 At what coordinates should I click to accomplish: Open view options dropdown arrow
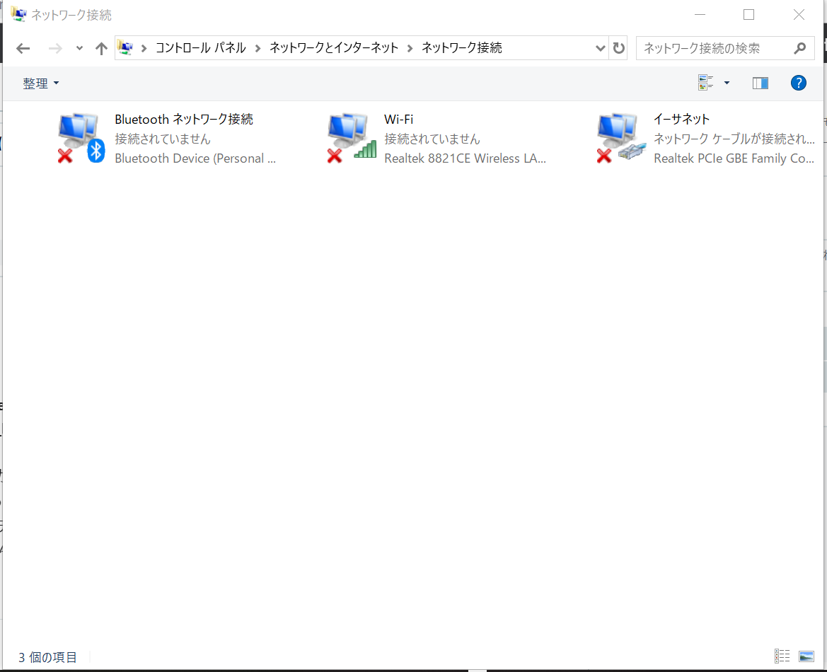[x=727, y=83]
